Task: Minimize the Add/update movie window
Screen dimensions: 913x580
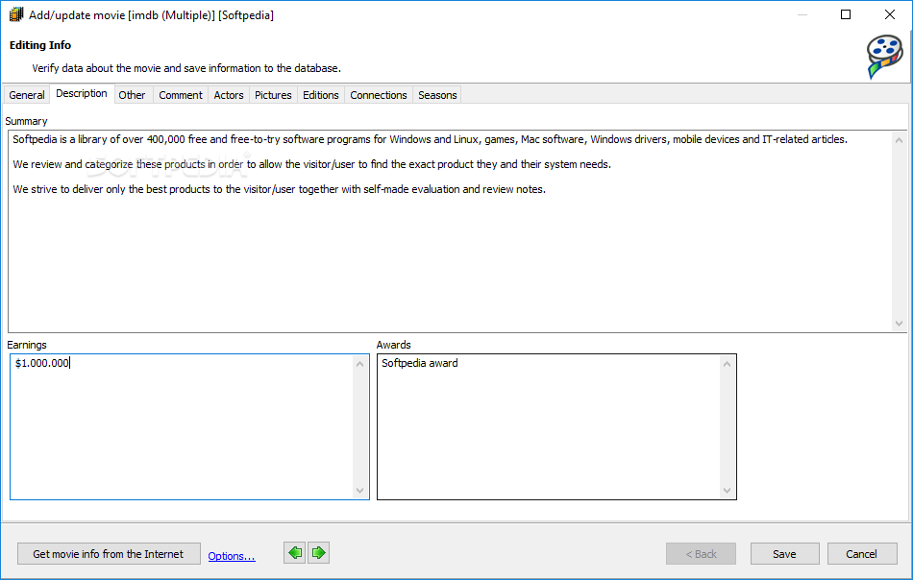Action: click(x=802, y=14)
